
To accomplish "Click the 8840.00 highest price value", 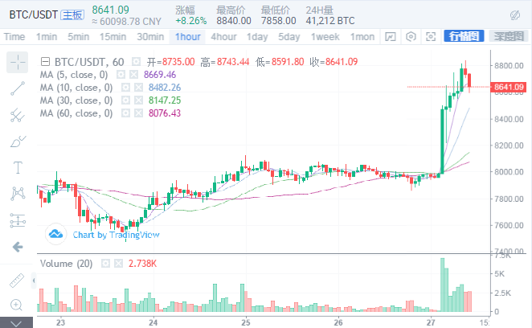I will 234,21.
